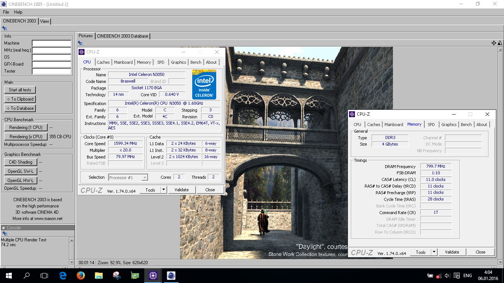Screen dimensions: 504x283
Task: Select Graphics tab in CPU-Z Memory window
Action: tap(449, 125)
